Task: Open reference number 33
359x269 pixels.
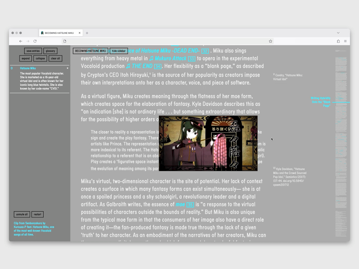Action: pyautogui.click(x=192, y=59)
